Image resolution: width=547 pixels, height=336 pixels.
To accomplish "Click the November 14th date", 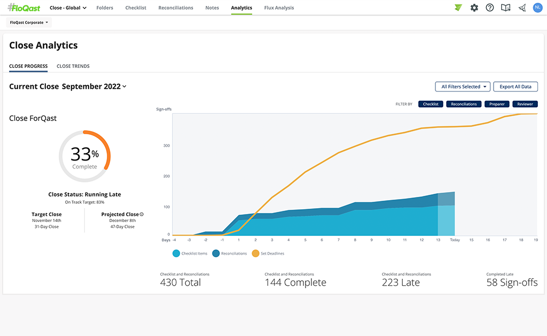I will point(47,220).
